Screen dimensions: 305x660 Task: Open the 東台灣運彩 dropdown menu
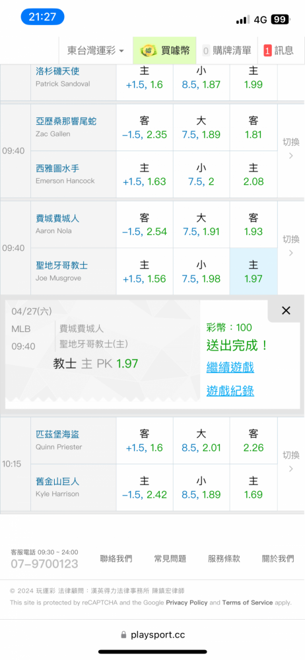(96, 51)
